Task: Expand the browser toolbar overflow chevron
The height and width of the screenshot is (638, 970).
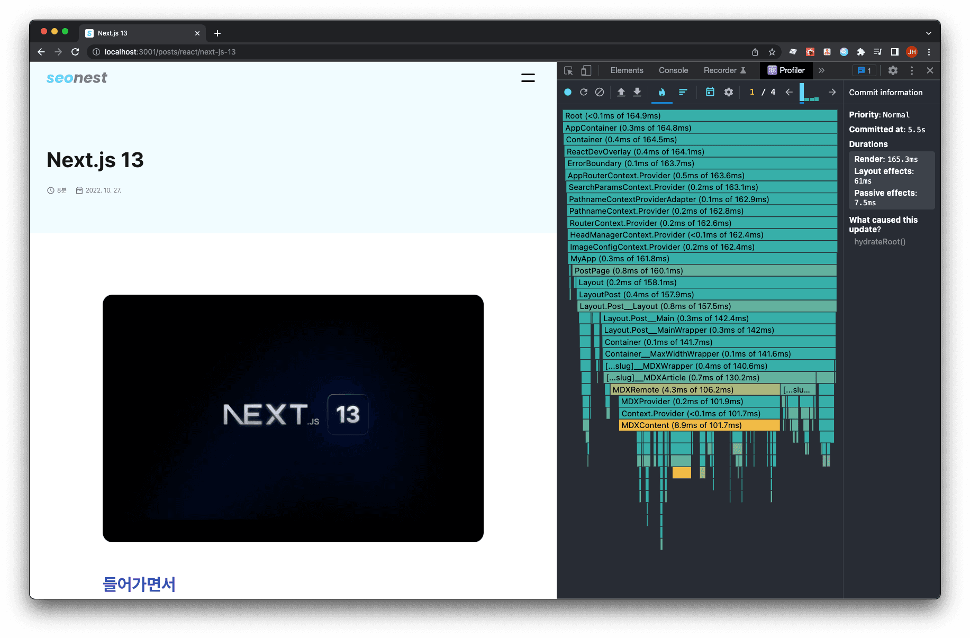Action: [x=929, y=33]
